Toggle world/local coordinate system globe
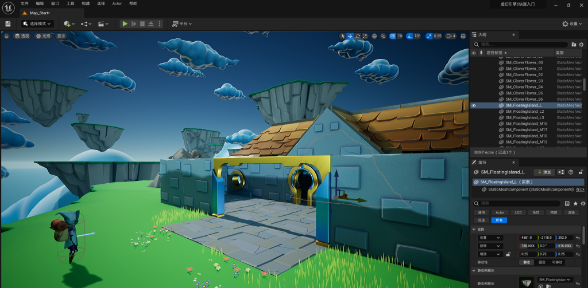Viewport: 588px width, 288px height. click(x=374, y=36)
